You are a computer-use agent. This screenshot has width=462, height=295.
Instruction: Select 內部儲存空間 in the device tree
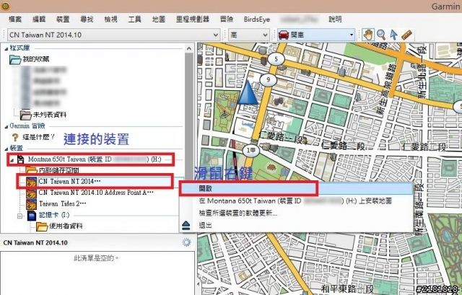click(58, 170)
